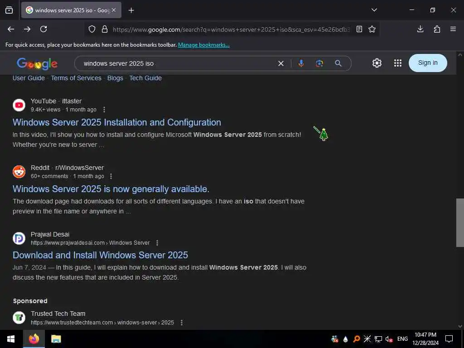The height and width of the screenshot is (348, 464).
Task: Click Firefox icon in taskbar
Action: click(x=34, y=339)
